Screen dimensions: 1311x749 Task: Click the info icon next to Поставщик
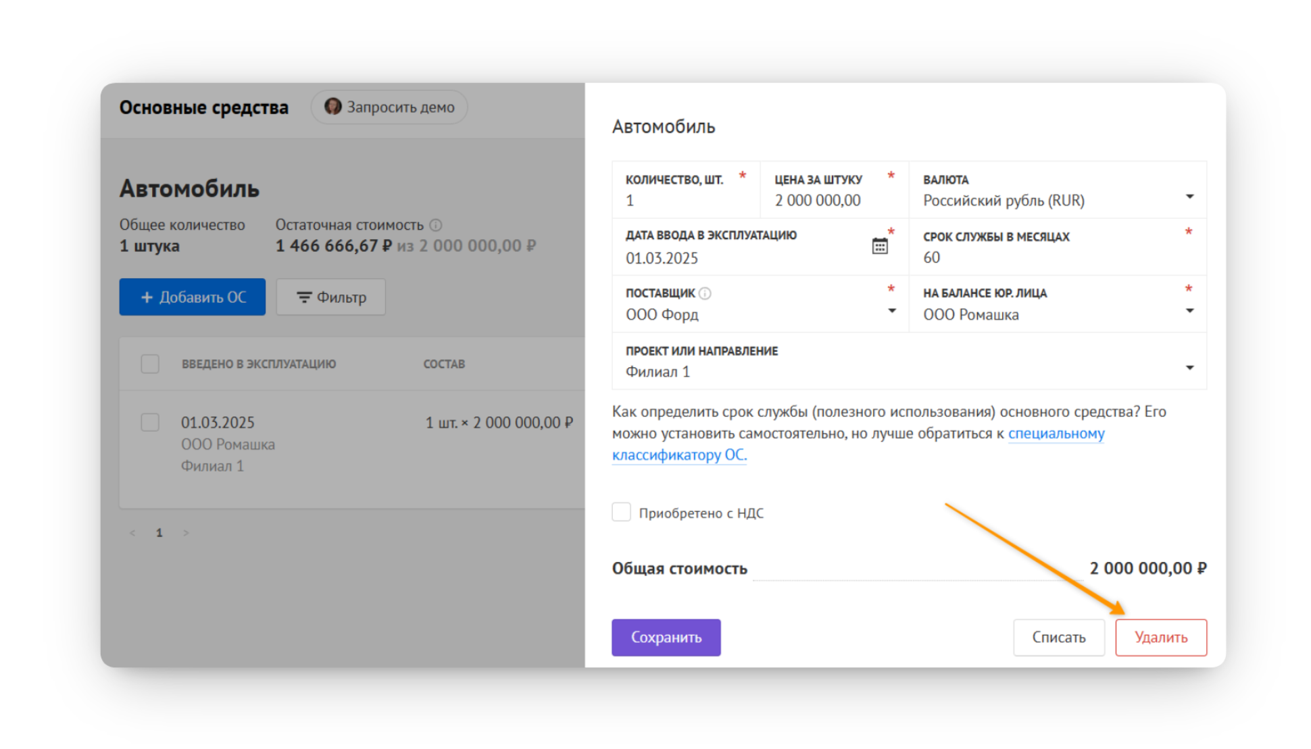(x=705, y=293)
